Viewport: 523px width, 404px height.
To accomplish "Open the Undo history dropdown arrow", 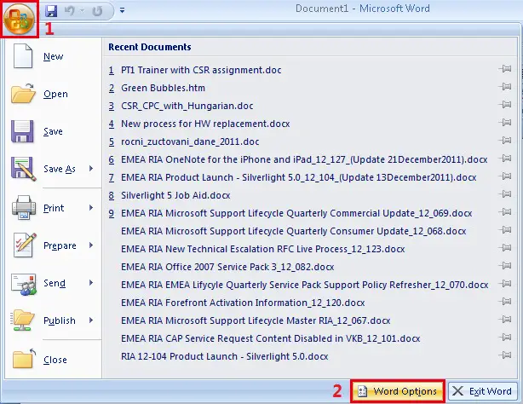I will (x=82, y=11).
